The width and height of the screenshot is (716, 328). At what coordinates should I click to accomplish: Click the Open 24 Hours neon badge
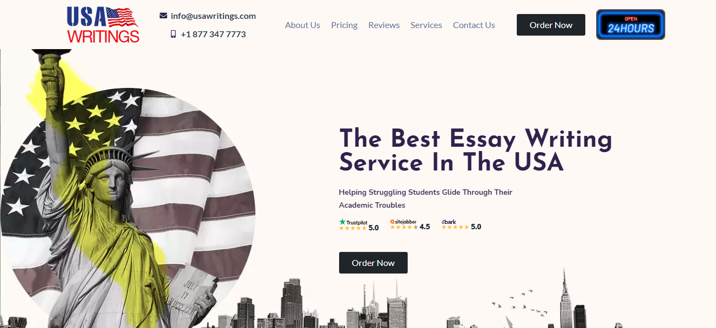click(630, 25)
